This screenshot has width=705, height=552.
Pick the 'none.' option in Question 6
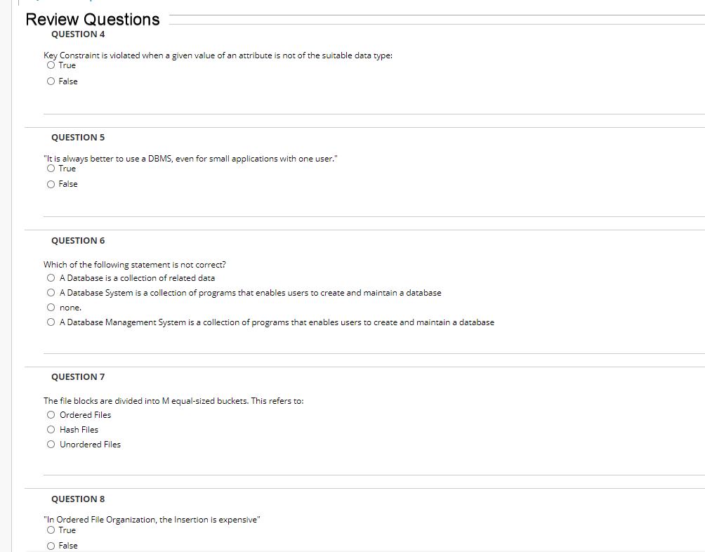(x=51, y=308)
